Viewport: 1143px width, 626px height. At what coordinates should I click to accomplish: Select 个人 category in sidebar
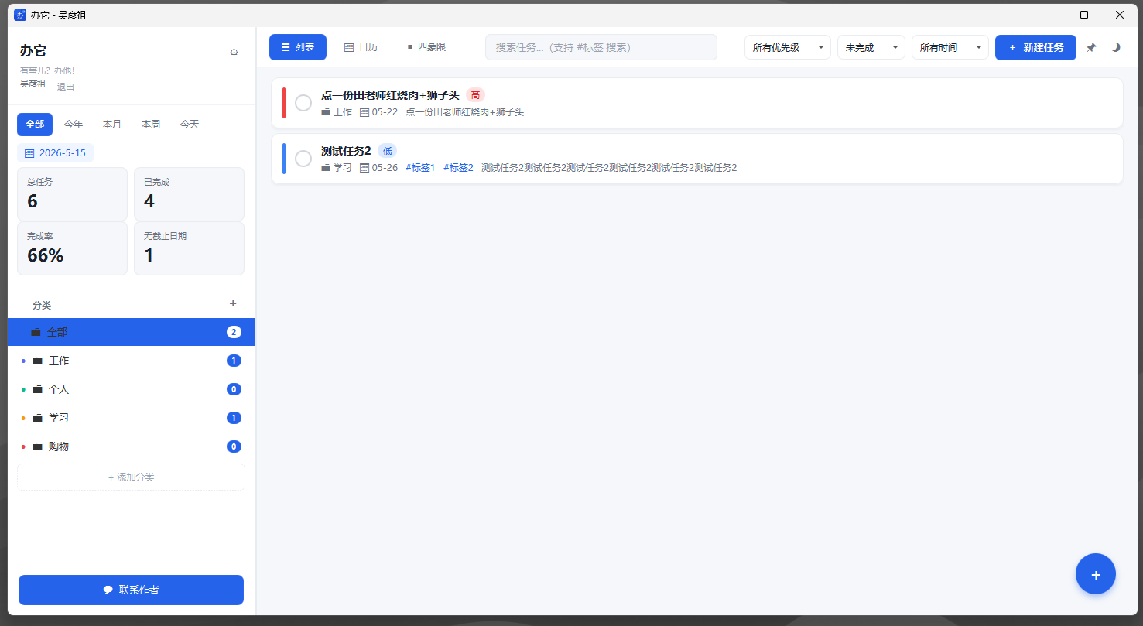pyautogui.click(x=131, y=389)
